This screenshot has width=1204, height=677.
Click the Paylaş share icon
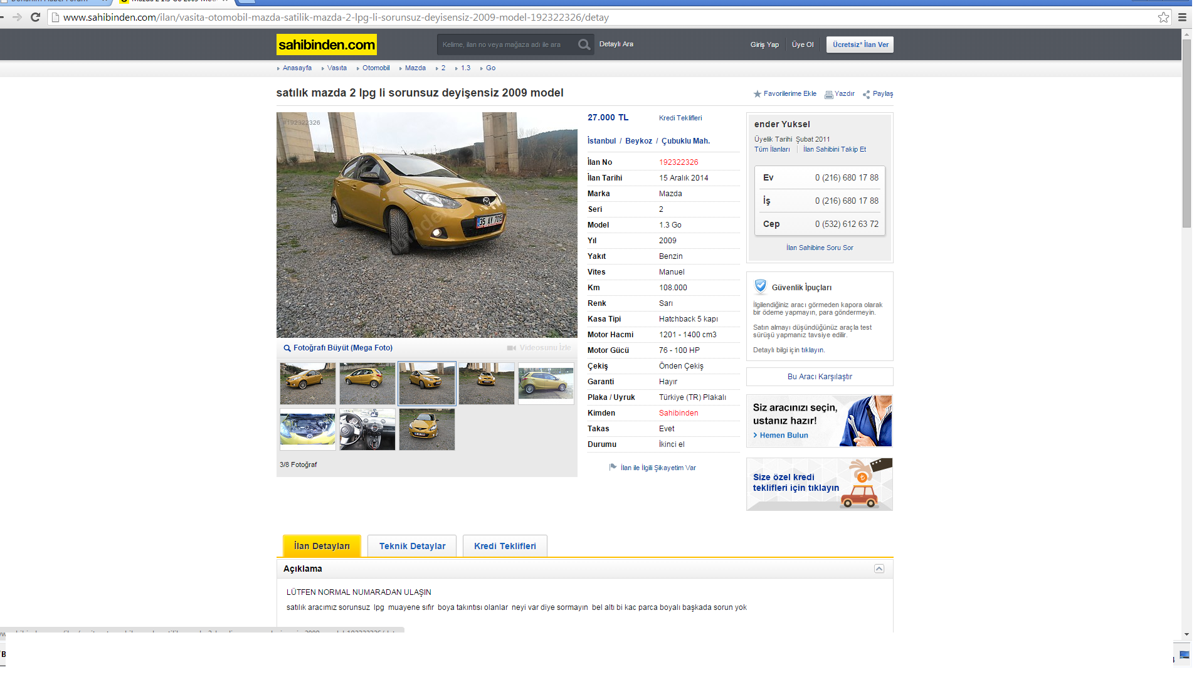click(867, 95)
